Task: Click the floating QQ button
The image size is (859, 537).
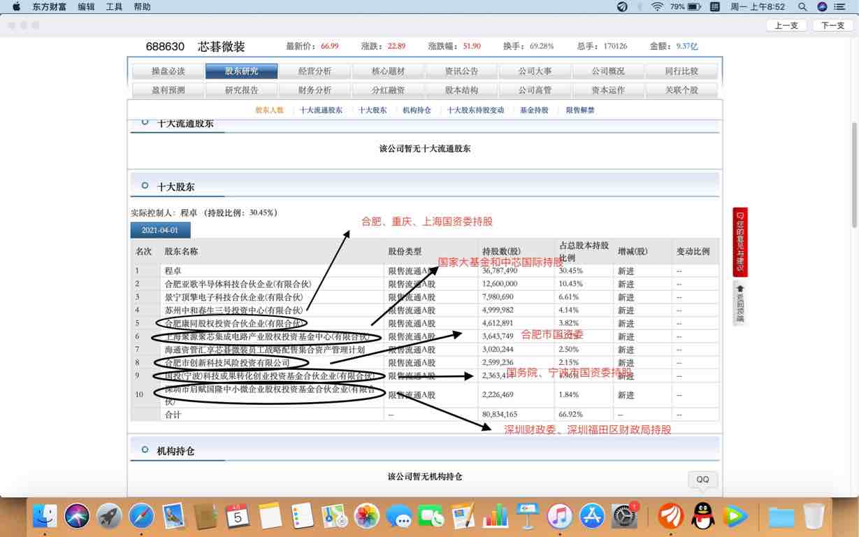Action: [x=702, y=480]
